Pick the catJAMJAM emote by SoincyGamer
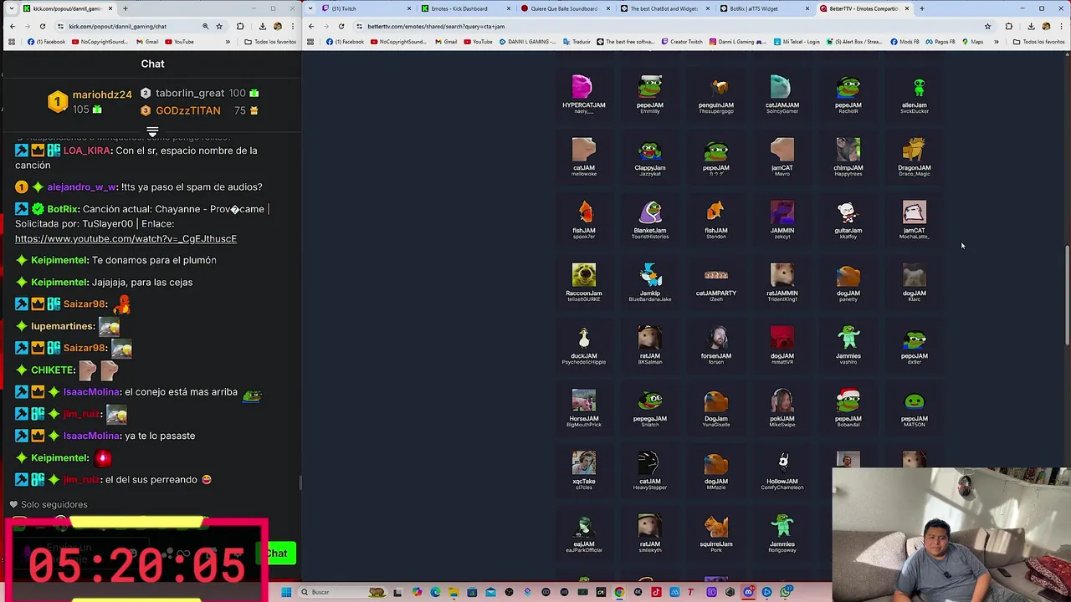 [x=782, y=94]
